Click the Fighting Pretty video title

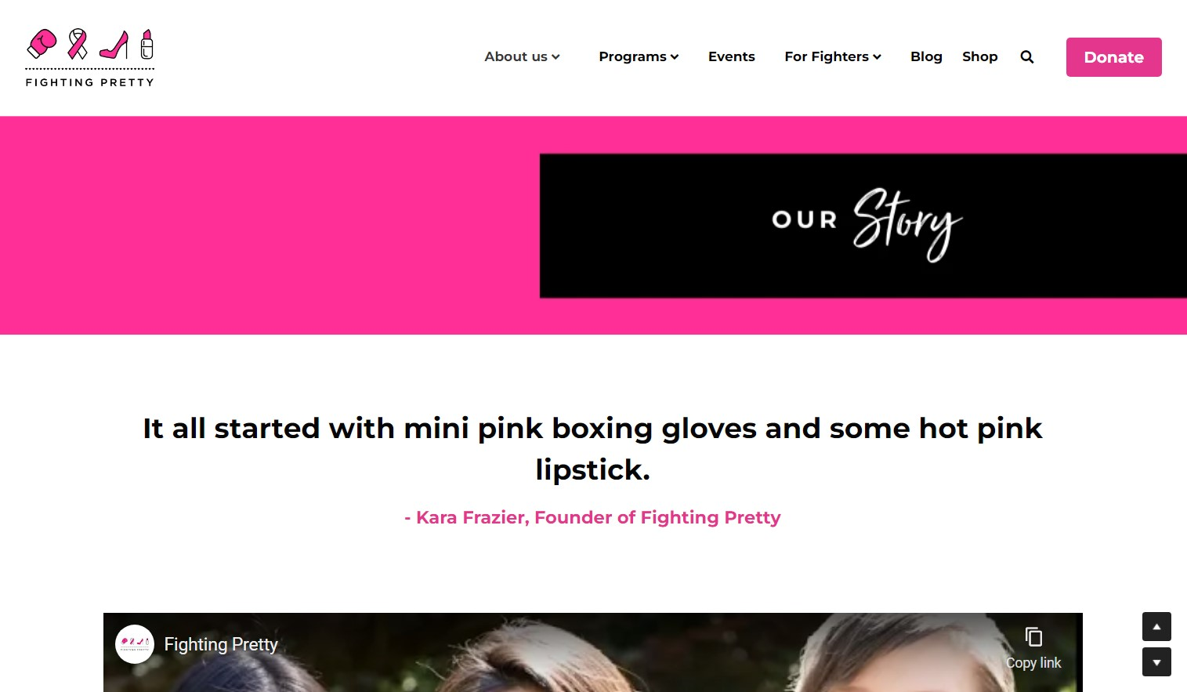pos(221,643)
